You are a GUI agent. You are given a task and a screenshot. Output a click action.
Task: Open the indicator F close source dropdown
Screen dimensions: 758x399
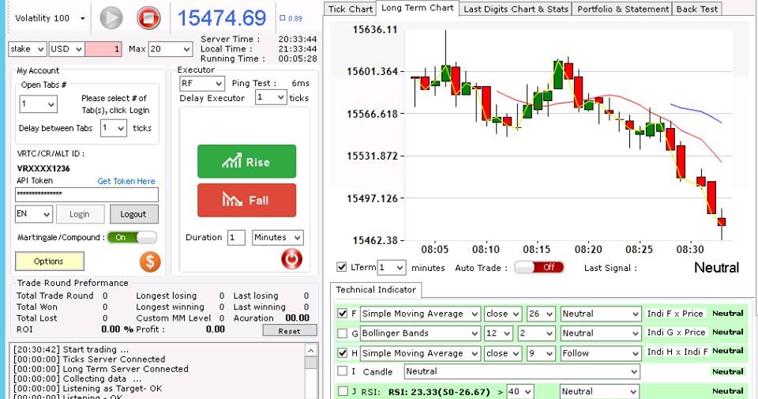coord(503,314)
